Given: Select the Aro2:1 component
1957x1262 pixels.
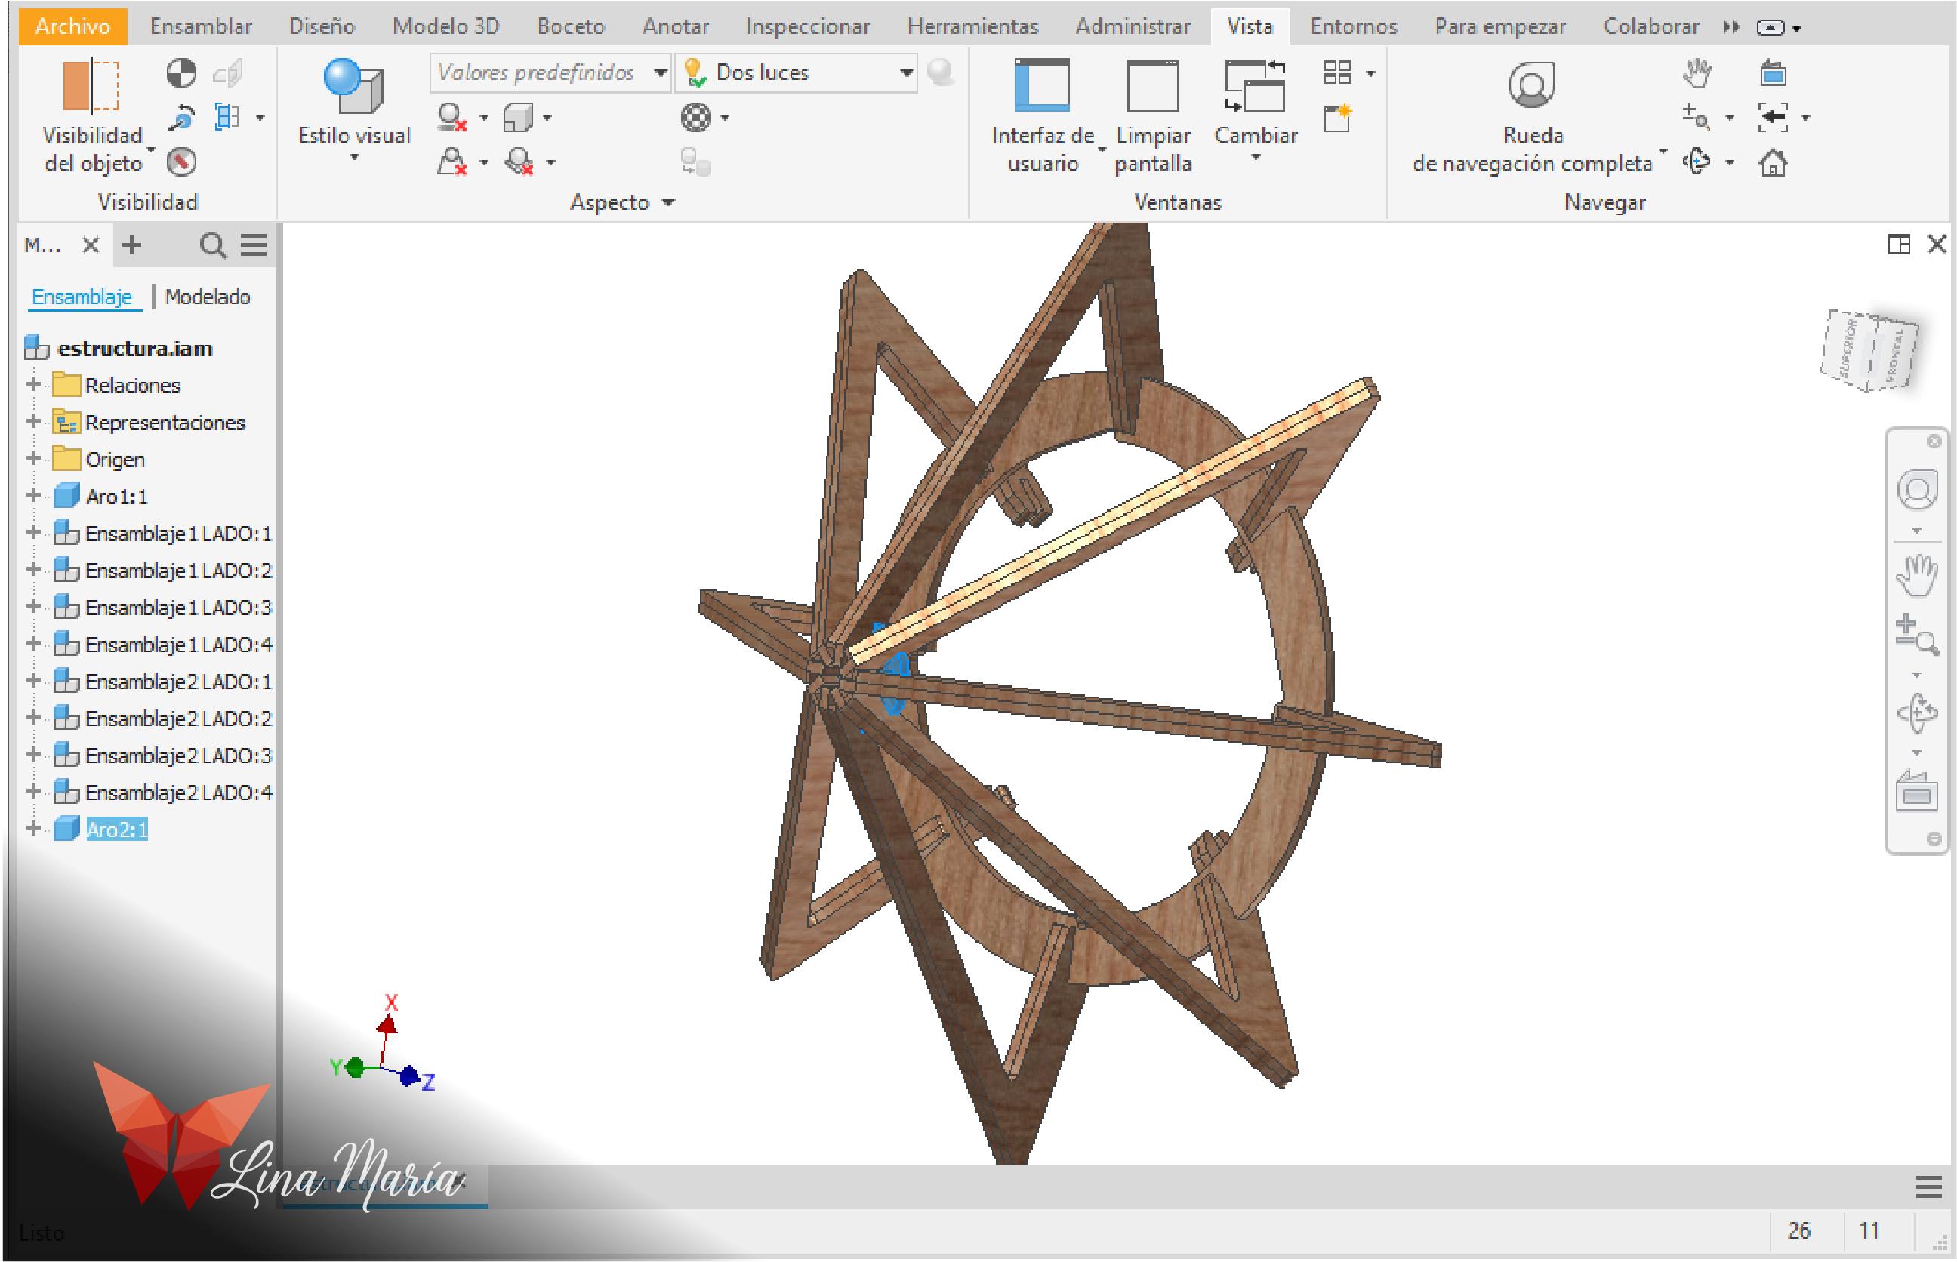Looking at the screenshot, I should pyautogui.click(x=117, y=830).
